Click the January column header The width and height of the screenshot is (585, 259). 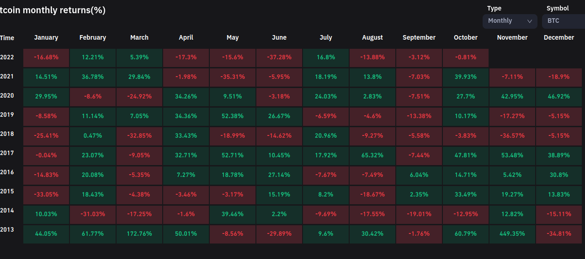pos(46,38)
